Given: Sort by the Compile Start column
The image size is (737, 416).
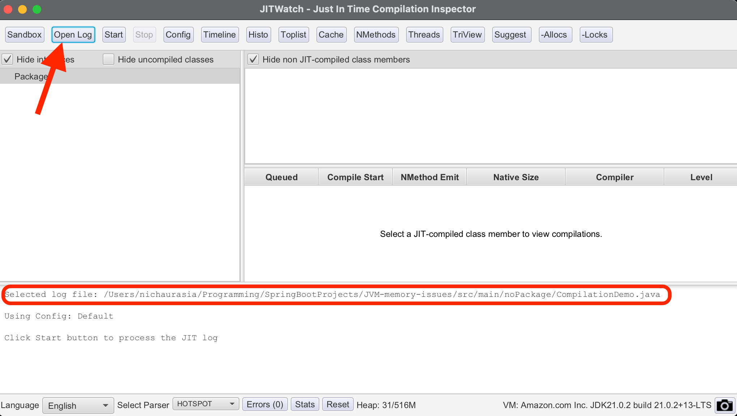Looking at the screenshot, I should tap(355, 177).
